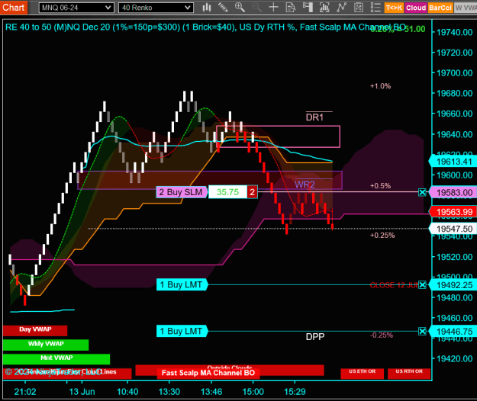
Task: Click the 19613.41 cyan price marker
Action: click(x=453, y=162)
